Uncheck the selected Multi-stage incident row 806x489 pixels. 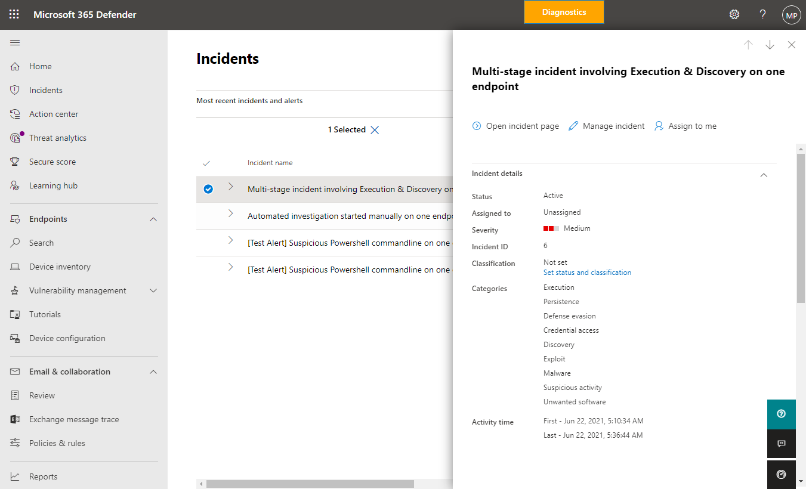click(208, 189)
